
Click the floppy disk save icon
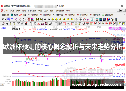coord(108,19)
